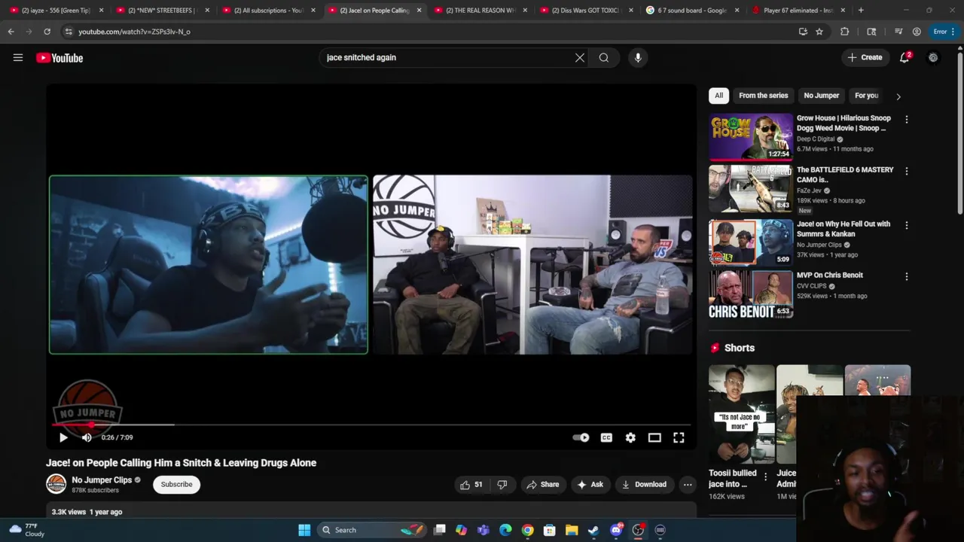The height and width of the screenshot is (542, 964).
Task: Show more filter chips with the arrow
Action: pyautogui.click(x=898, y=96)
